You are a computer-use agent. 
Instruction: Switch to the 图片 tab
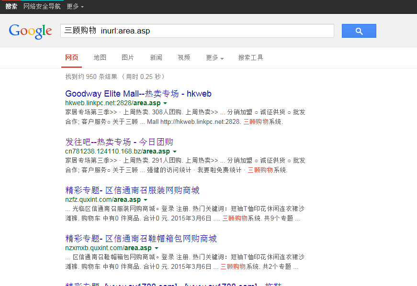128,57
